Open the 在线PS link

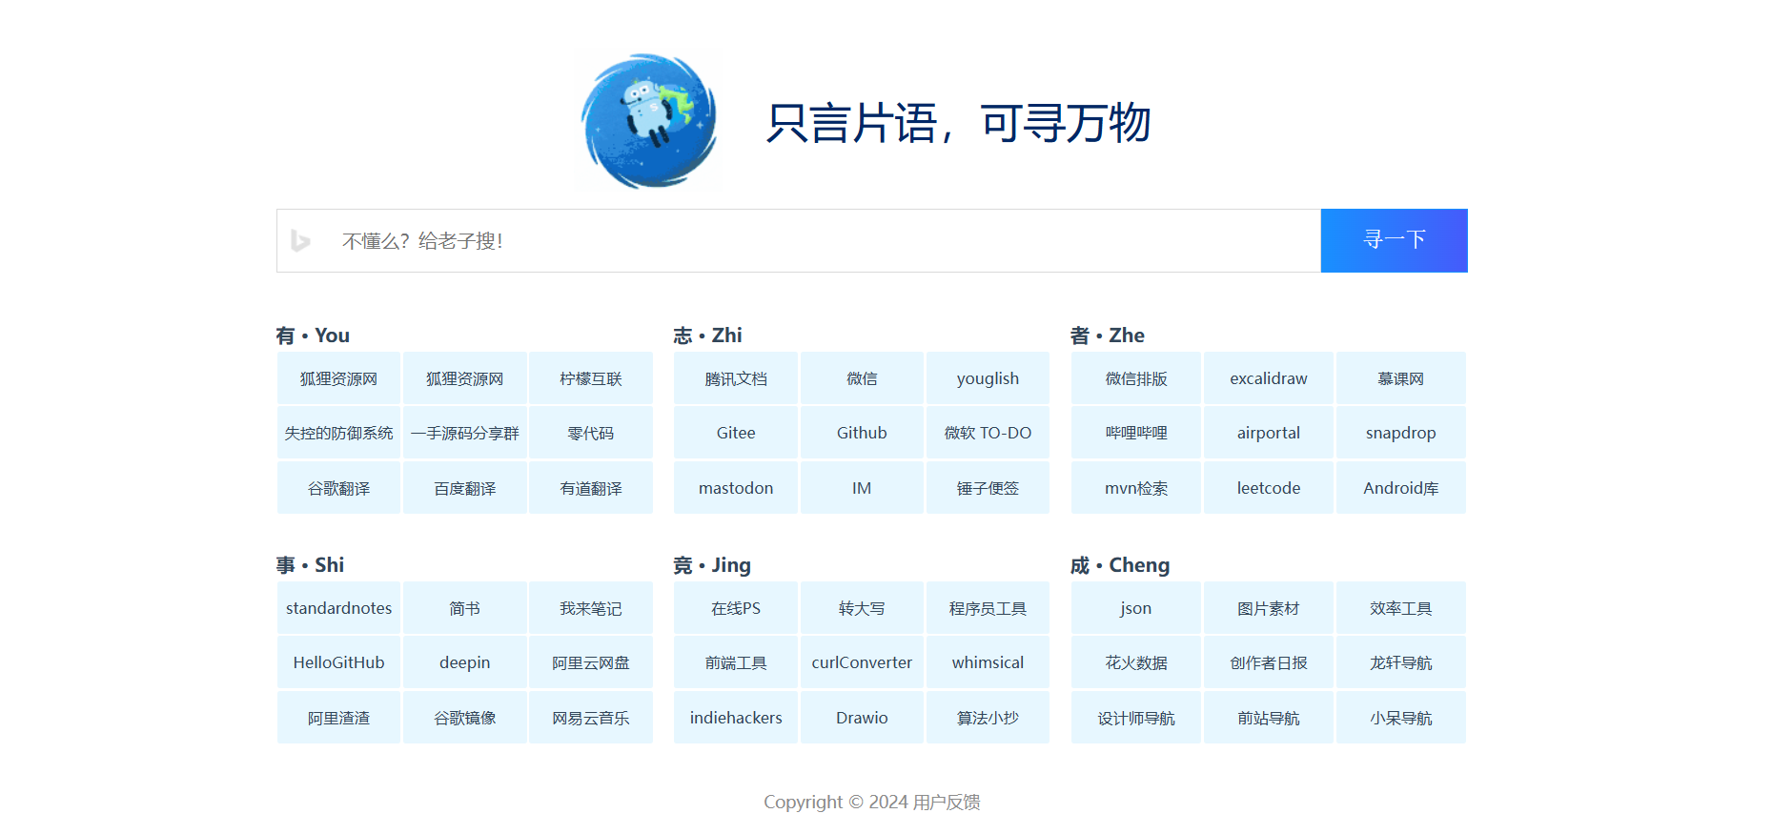(736, 608)
